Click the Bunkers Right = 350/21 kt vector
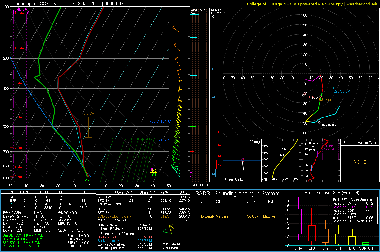The height and width of the screenshot is (252, 380). (125, 237)
